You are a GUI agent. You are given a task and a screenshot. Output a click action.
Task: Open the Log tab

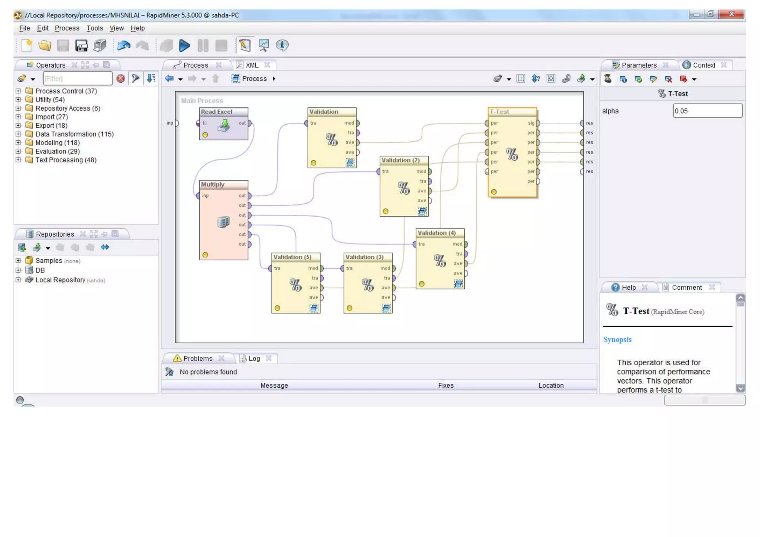(x=254, y=359)
